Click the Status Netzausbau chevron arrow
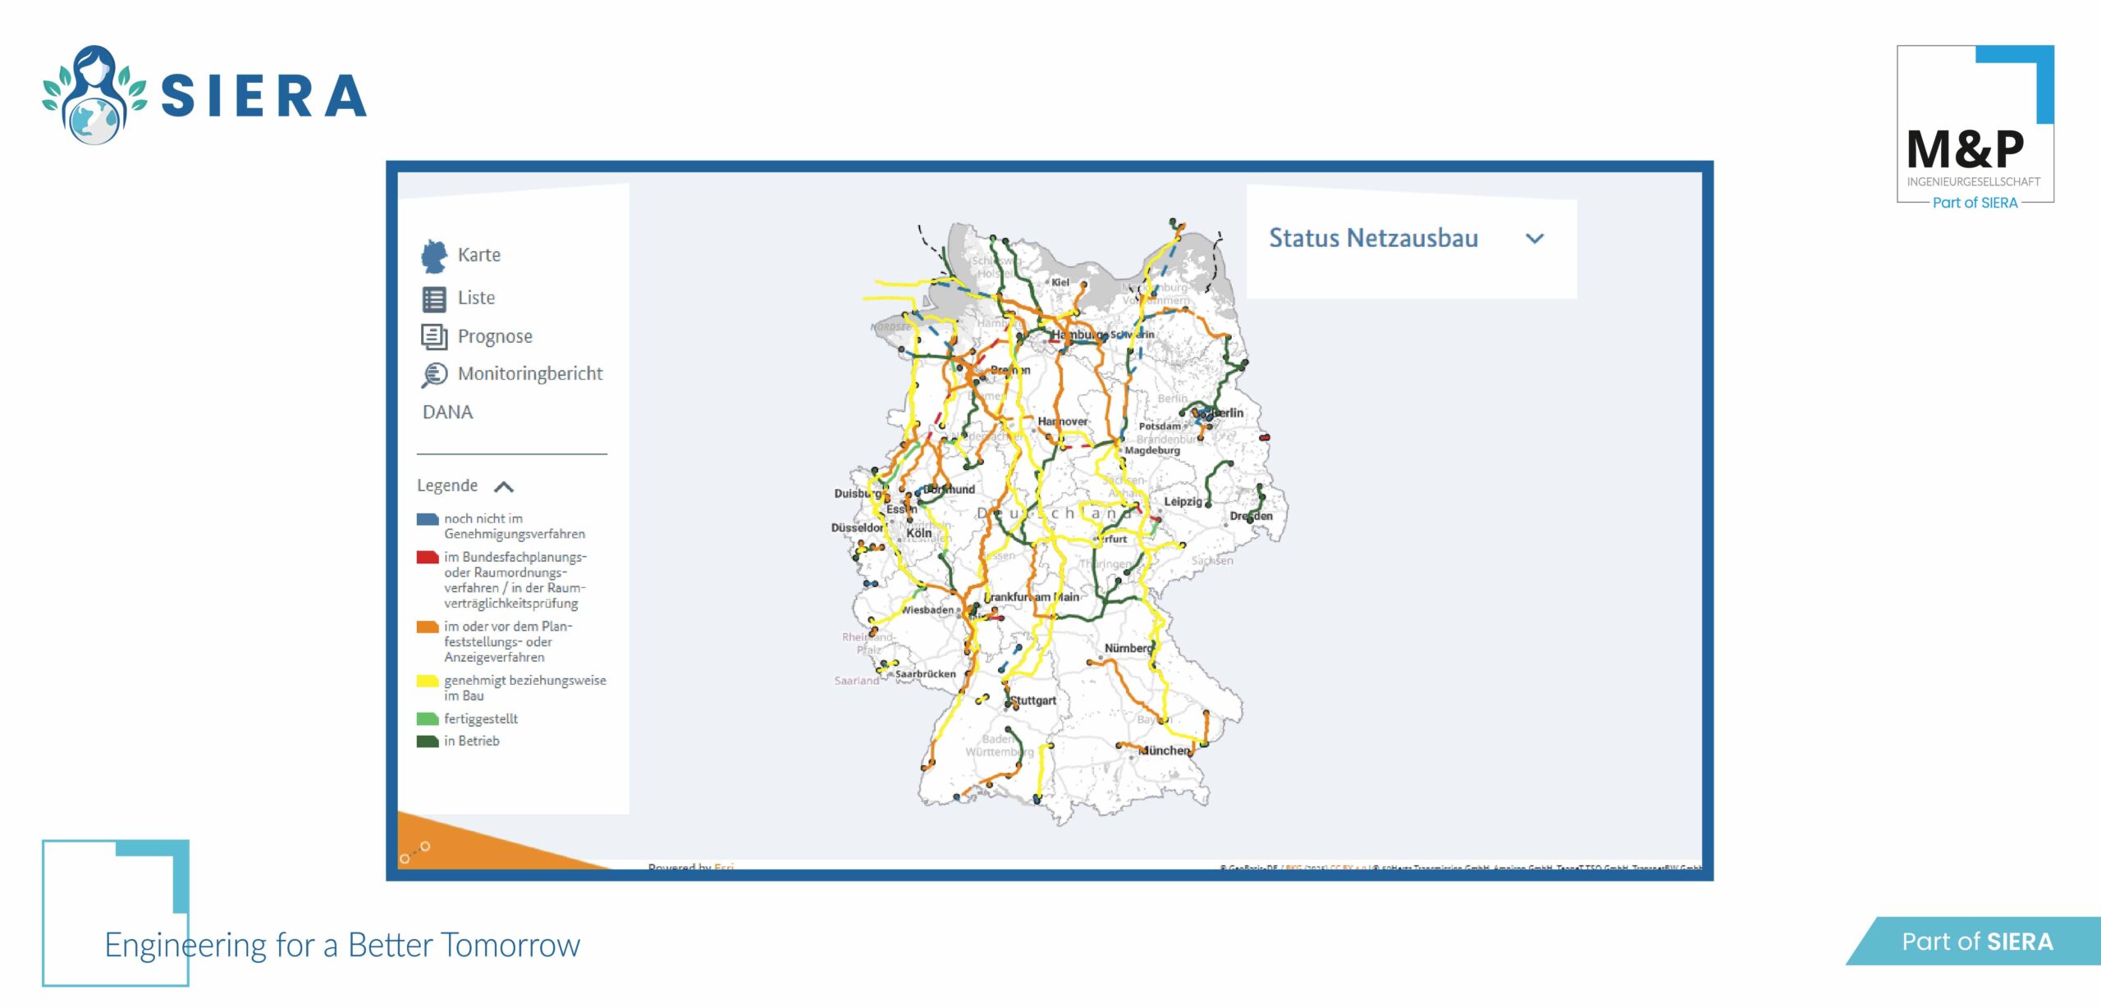This screenshot has width=2101, height=1008. click(1534, 239)
